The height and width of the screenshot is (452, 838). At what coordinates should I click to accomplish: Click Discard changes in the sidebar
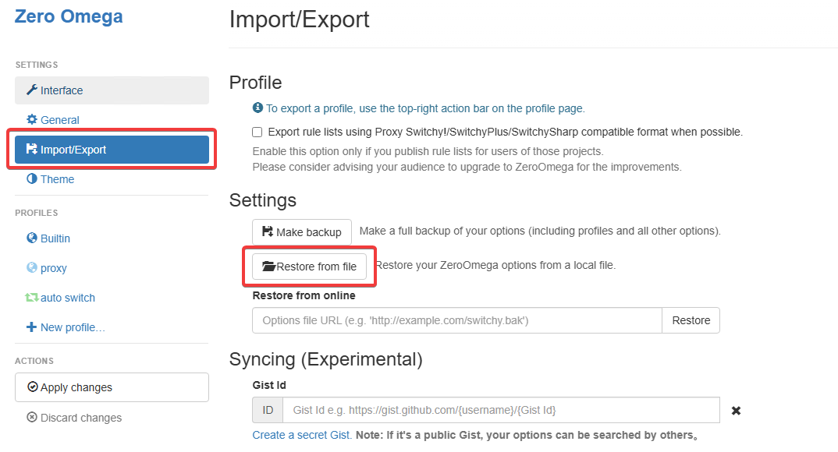click(74, 418)
